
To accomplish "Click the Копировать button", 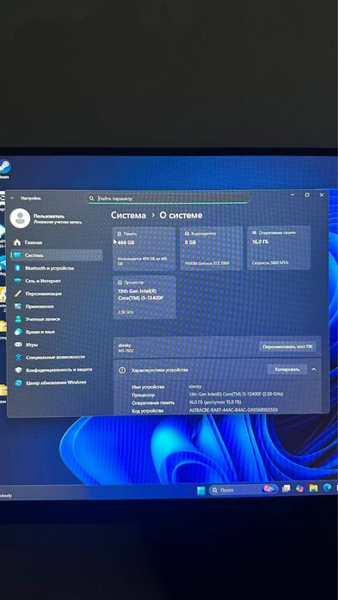I will pos(287,370).
